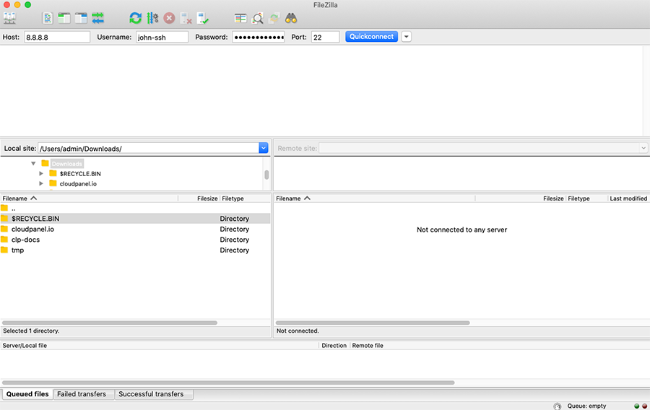Expand $RECYCLE.BIN in the local tree
The width and height of the screenshot is (650, 410).
tap(41, 173)
